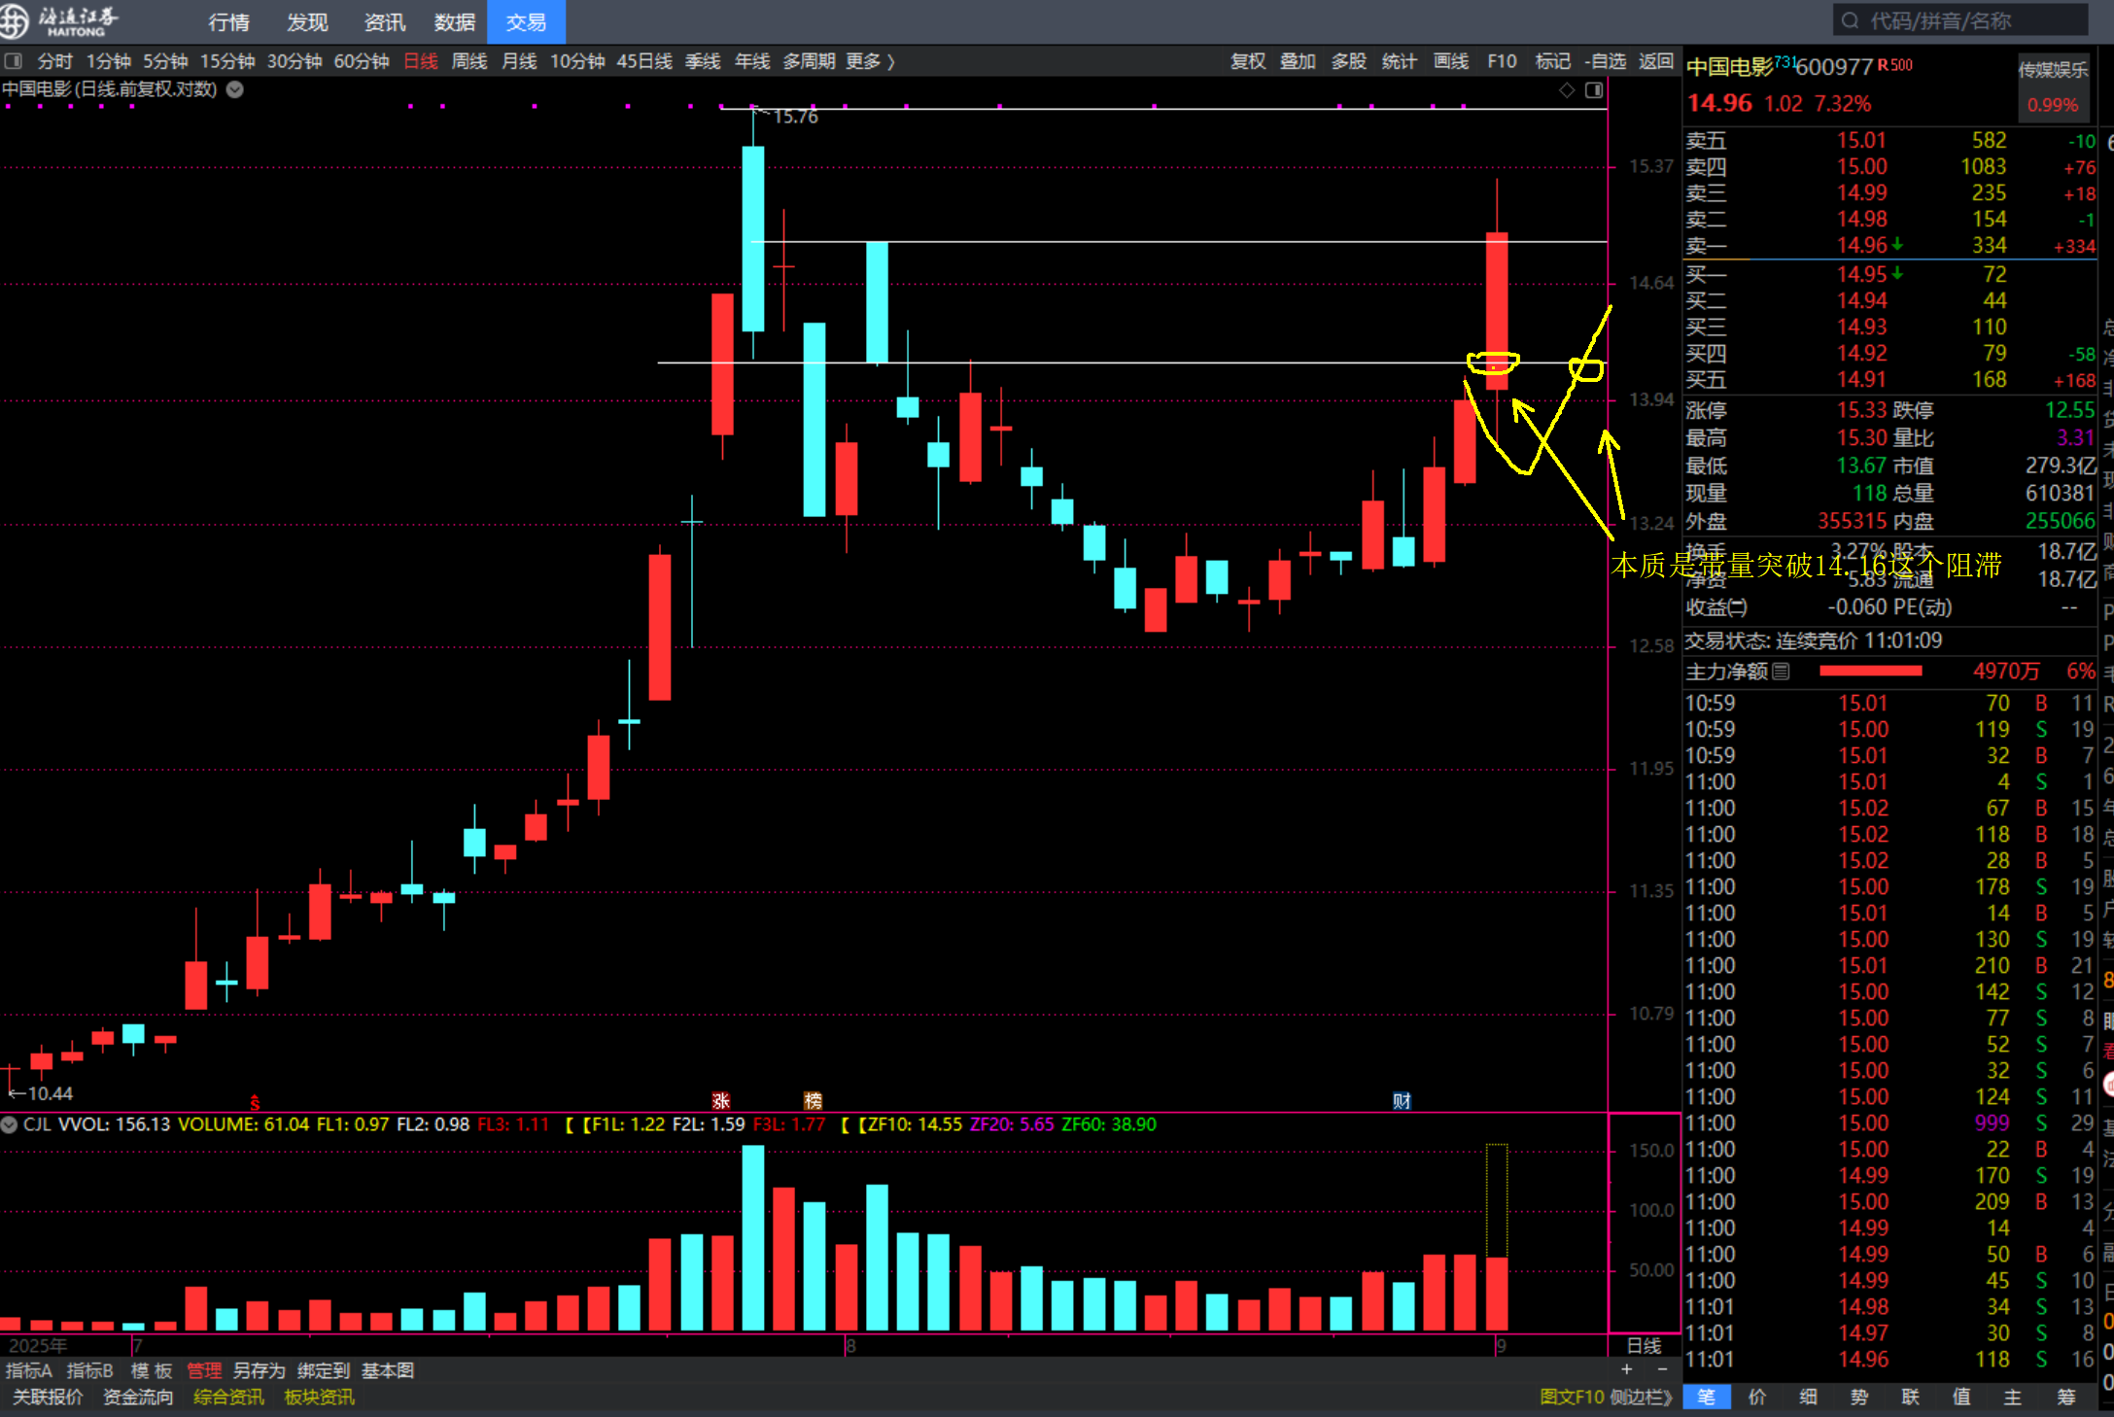Click the R500 margin tag icon

click(1895, 65)
